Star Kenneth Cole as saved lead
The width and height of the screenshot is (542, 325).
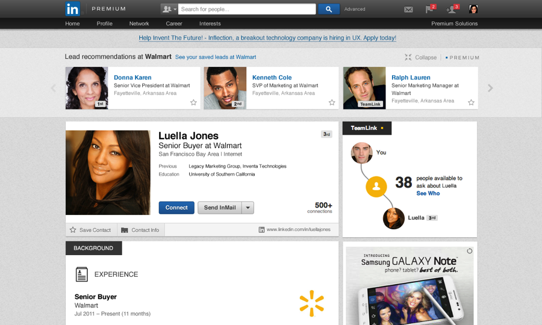coord(332,102)
